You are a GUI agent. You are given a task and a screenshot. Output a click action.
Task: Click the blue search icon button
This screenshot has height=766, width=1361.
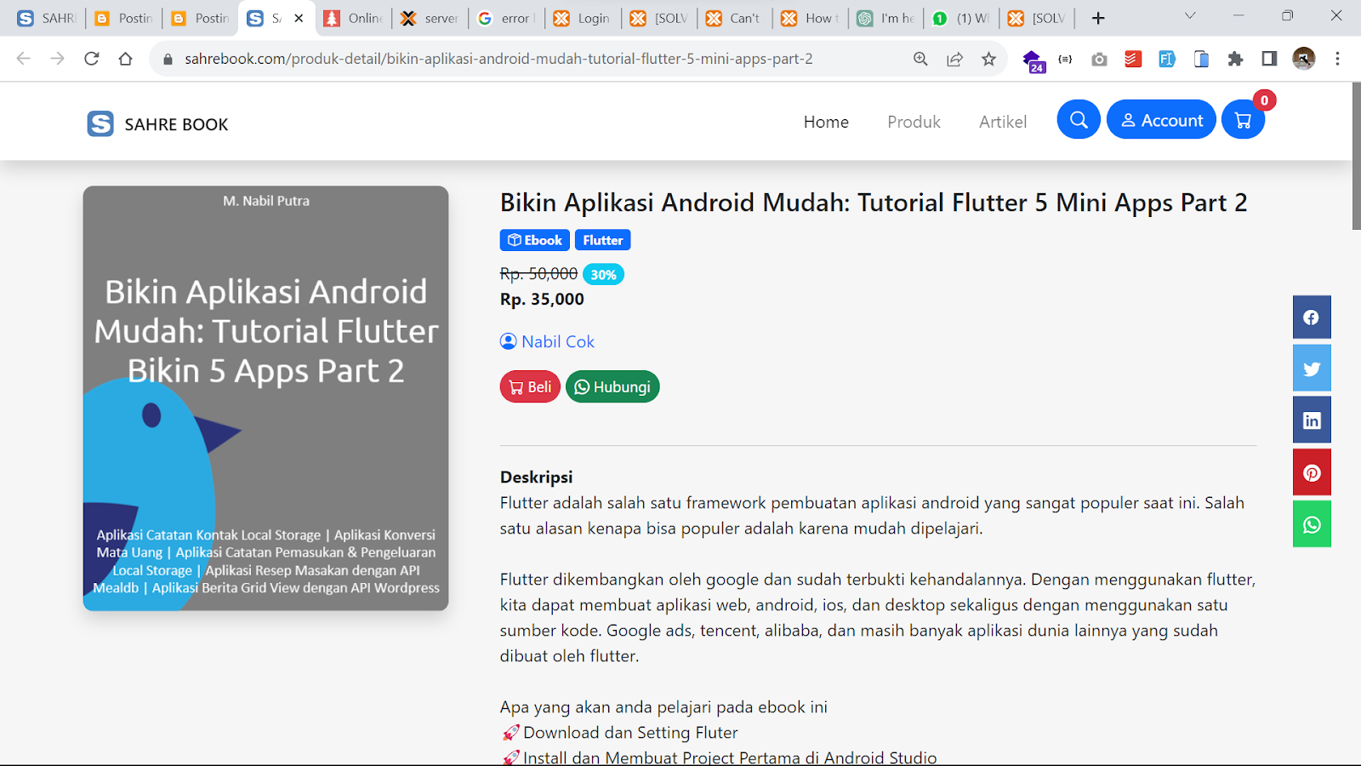[x=1079, y=120]
